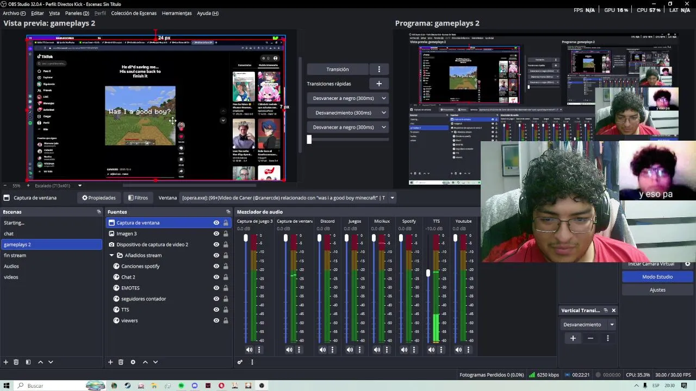Open scene filters icon in Escenas toolbar
The width and height of the screenshot is (696, 391).
(x=28, y=362)
